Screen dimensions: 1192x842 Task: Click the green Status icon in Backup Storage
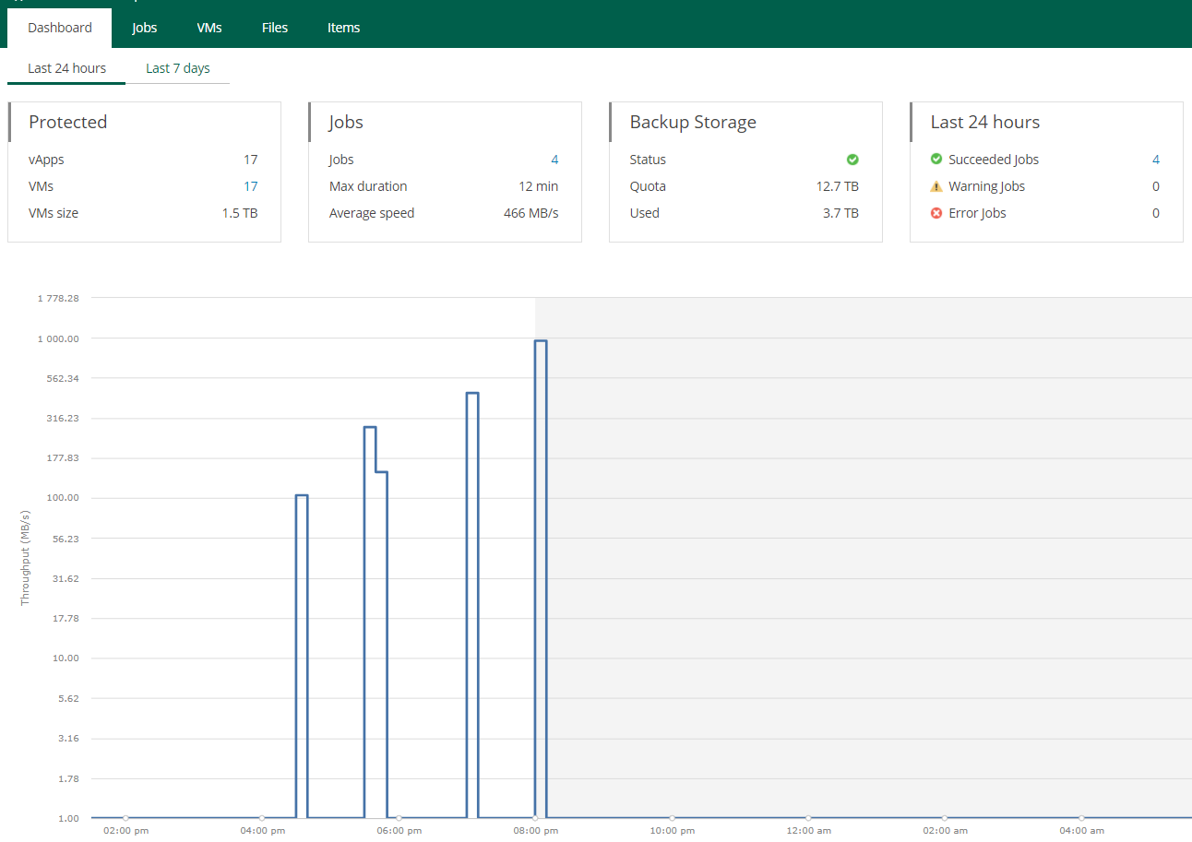click(x=852, y=159)
